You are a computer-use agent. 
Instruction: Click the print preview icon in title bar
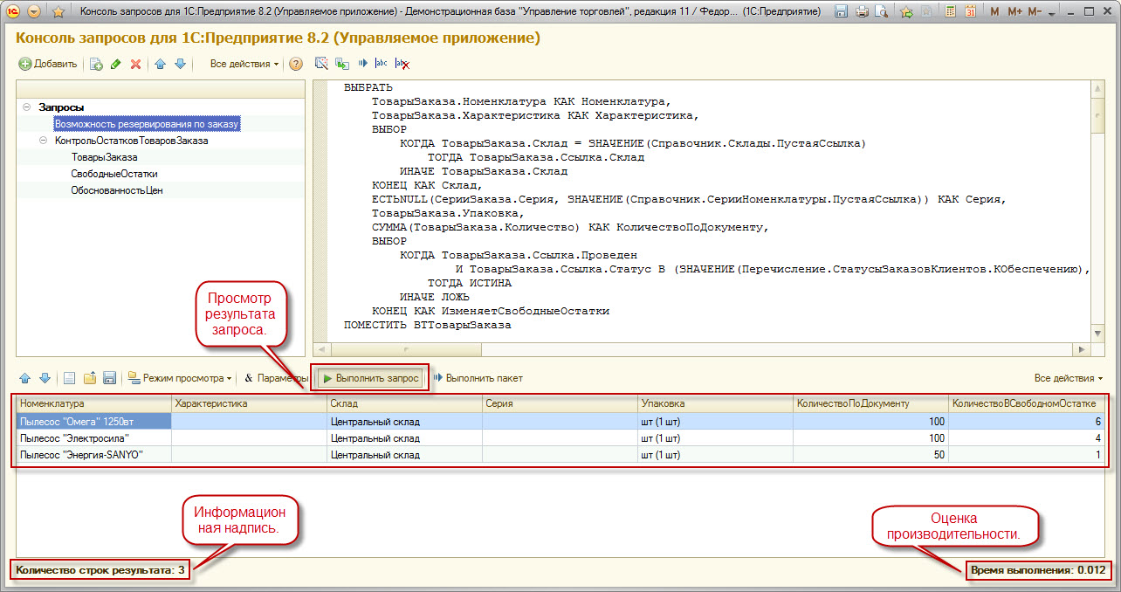pos(881,11)
